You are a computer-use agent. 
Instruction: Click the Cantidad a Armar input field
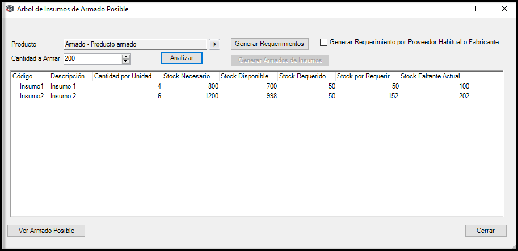93,59
